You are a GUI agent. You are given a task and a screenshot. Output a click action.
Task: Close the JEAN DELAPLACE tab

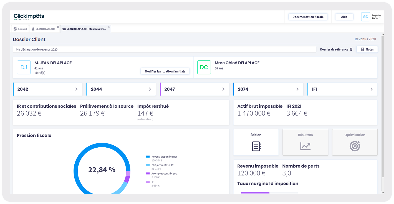tap(58, 27)
